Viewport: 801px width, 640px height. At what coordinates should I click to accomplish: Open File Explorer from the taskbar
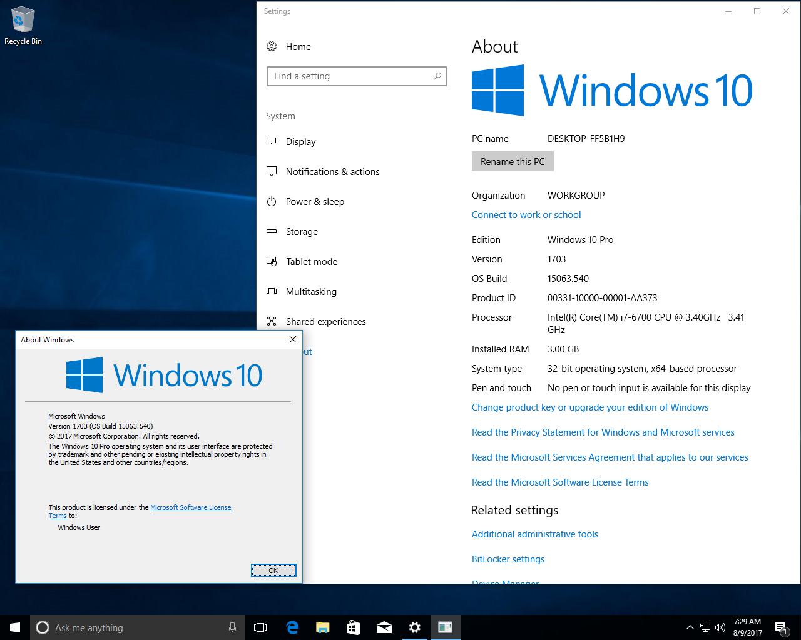[323, 627]
